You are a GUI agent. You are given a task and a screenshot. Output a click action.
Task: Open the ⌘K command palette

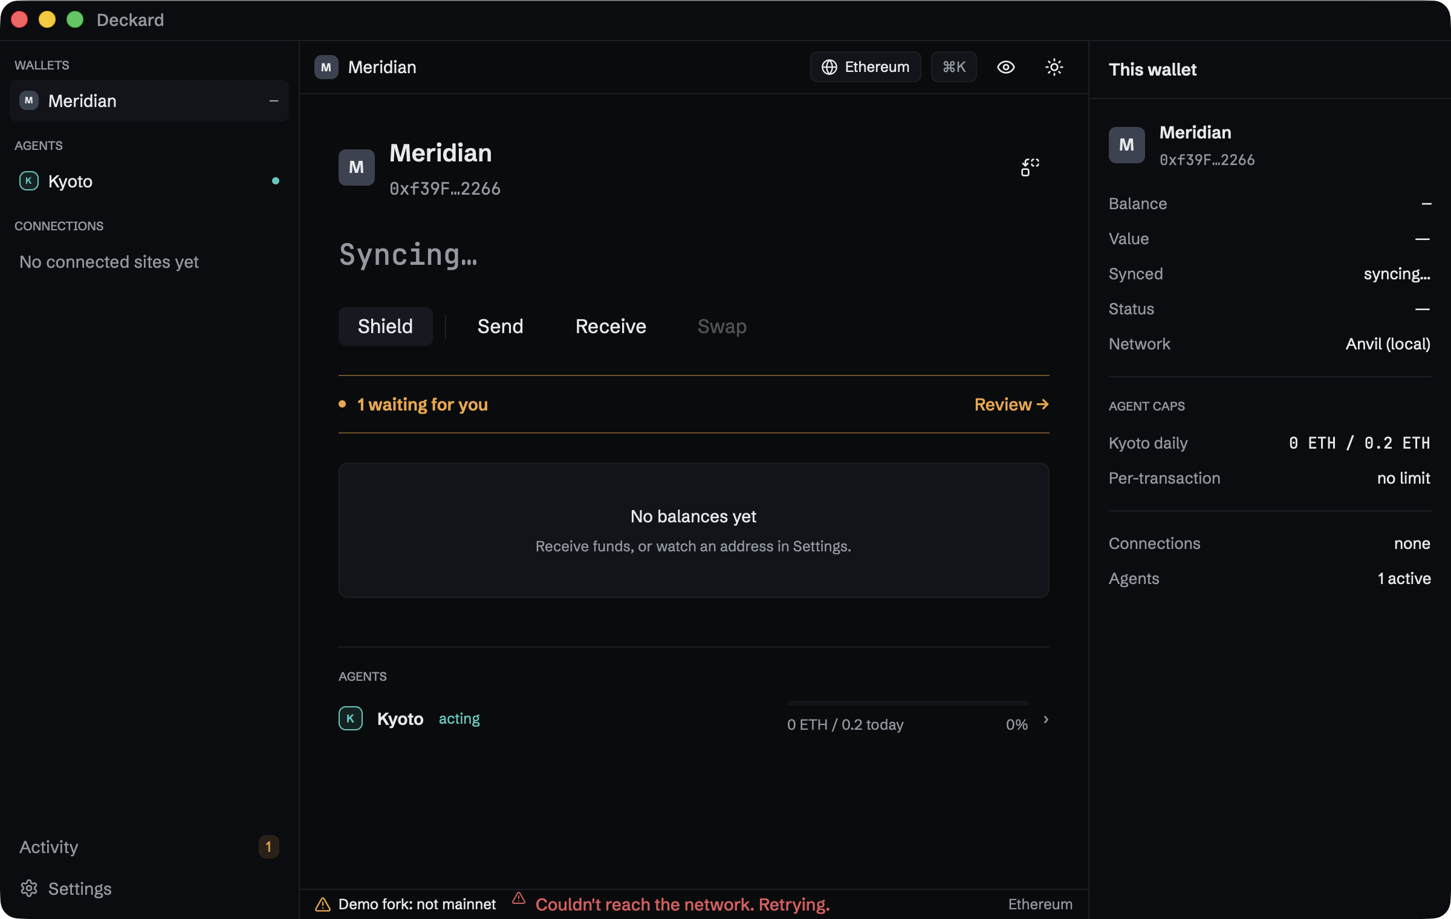click(954, 67)
